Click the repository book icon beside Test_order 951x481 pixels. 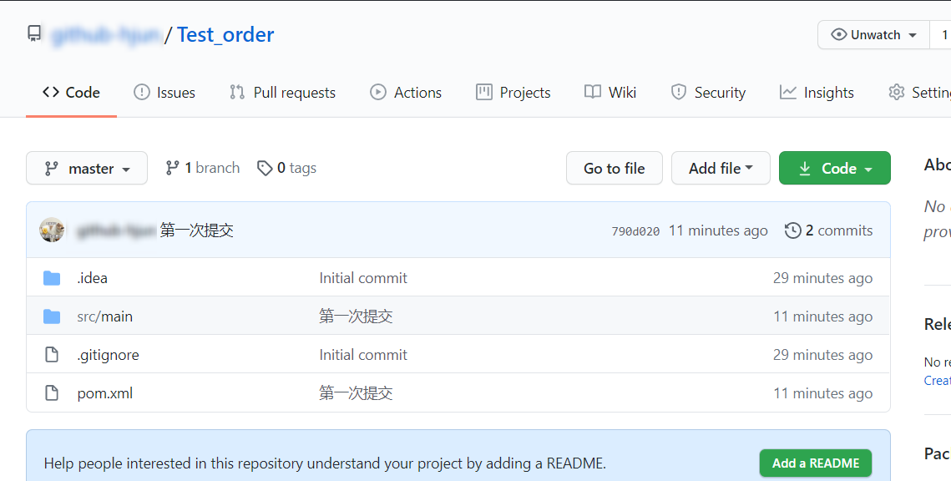pos(34,34)
